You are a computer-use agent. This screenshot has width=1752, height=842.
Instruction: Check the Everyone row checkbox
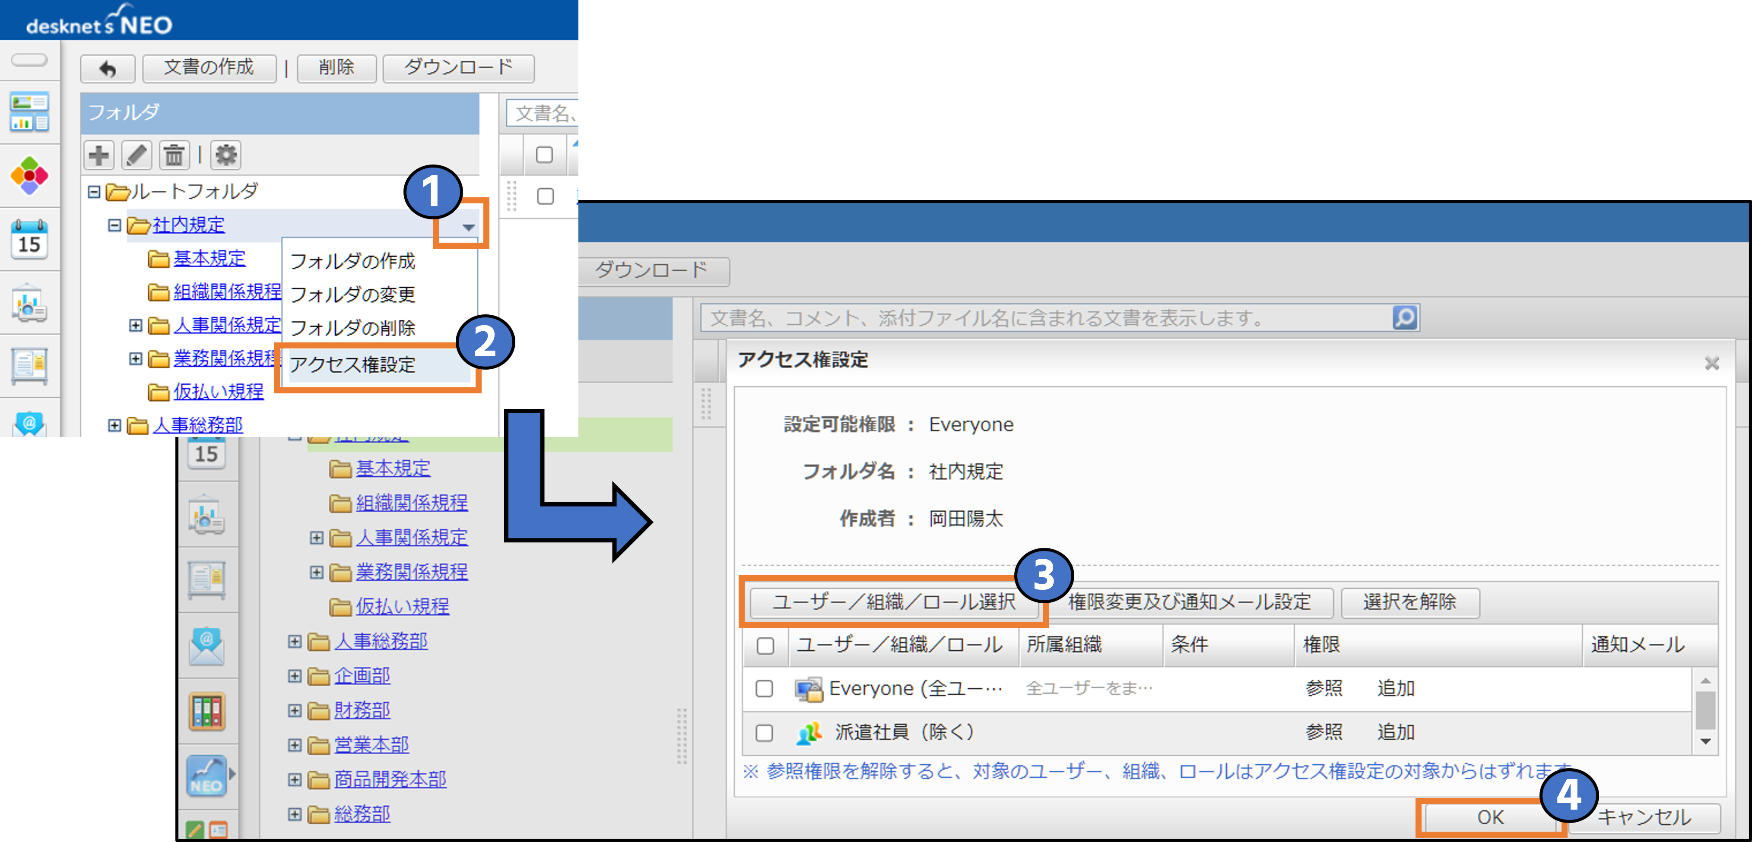[x=765, y=688]
